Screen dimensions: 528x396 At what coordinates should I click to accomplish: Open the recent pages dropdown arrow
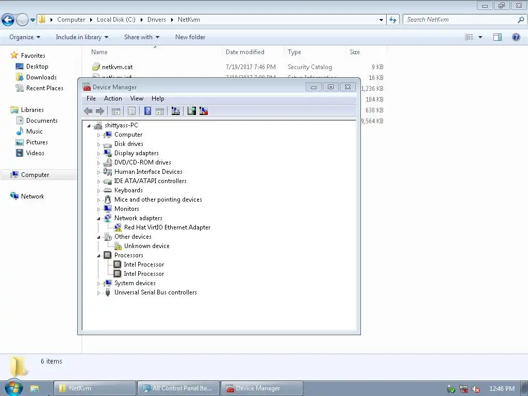pos(32,20)
